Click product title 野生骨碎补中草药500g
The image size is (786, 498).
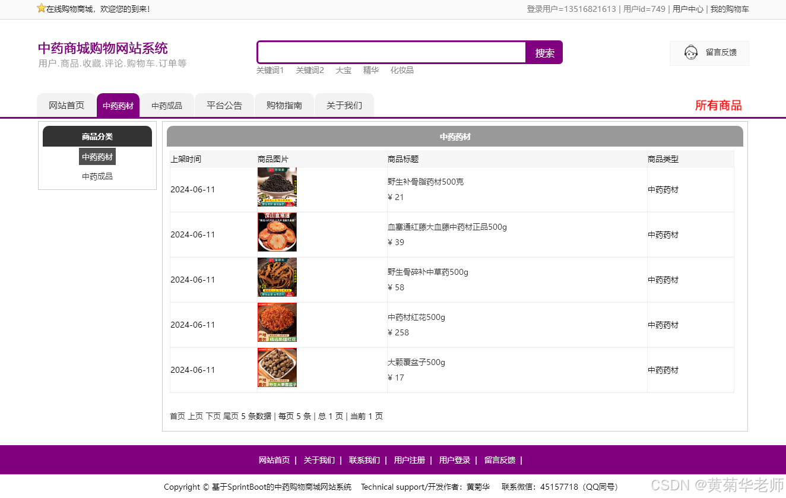[x=428, y=272]
